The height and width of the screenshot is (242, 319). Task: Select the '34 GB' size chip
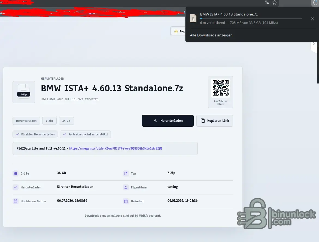(66, 121)
